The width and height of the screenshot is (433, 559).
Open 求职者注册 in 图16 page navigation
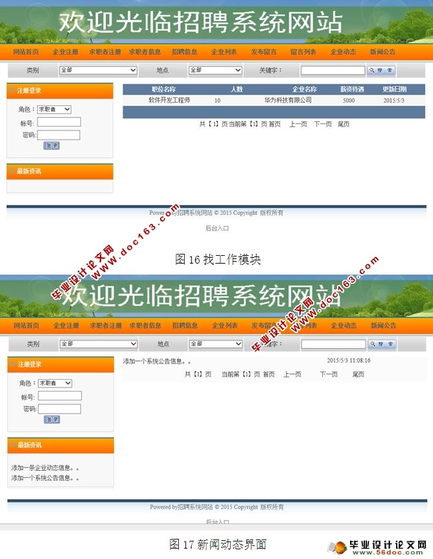[x=105, y=52]
